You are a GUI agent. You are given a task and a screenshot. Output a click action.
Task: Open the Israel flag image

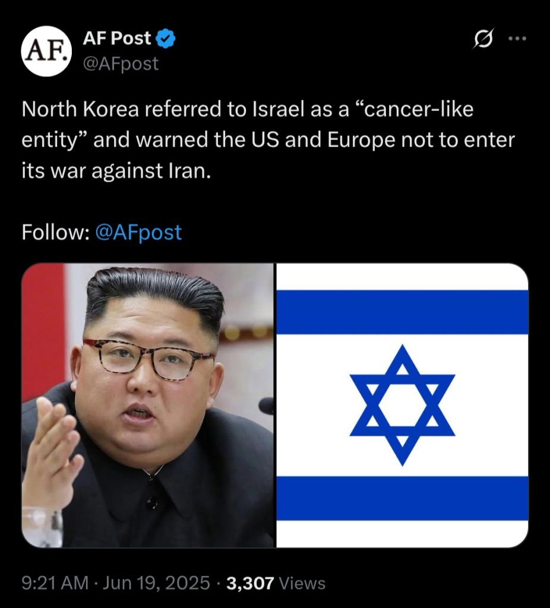pos(402,405)
